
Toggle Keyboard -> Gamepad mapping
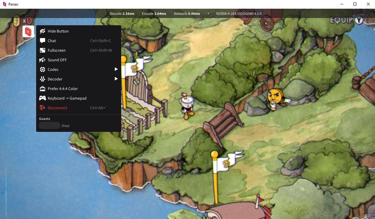click(67, 98)
